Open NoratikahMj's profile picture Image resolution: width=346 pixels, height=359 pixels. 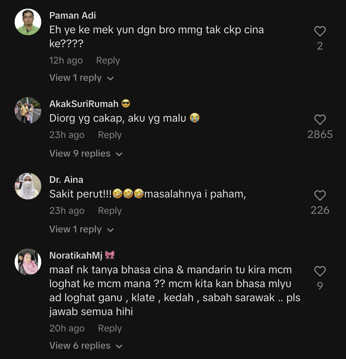(x=28, y=262)
